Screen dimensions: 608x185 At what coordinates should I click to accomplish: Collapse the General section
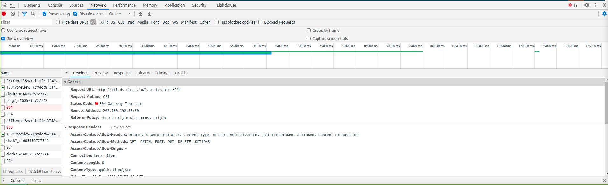[x=66, y=82]
